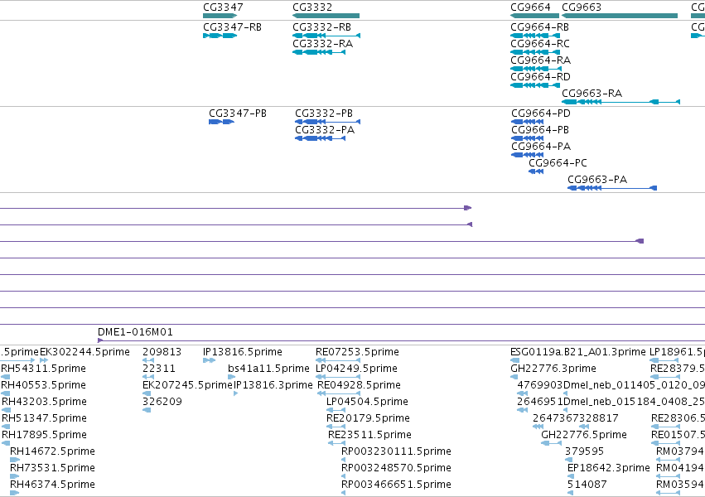Select the RH51347.5prime EST label
Screen dimensions: 705x497
(x=44, y=418)
